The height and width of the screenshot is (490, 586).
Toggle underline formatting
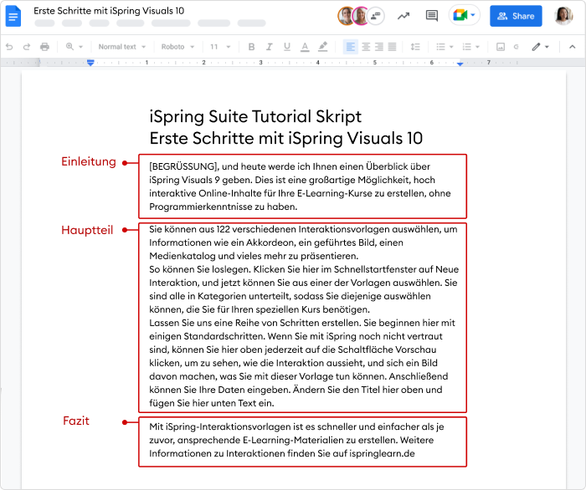coord(287,47)
